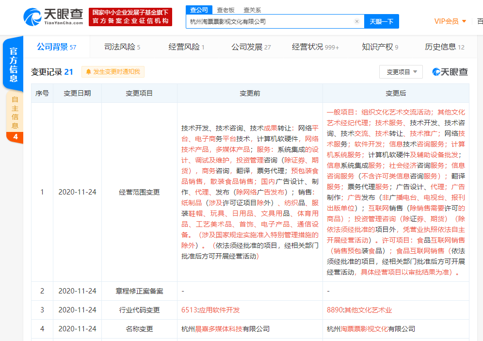Open the orange 自主信息 badge showing 4
This screenshot has width=483, height=341.
(x=15, y=137)
